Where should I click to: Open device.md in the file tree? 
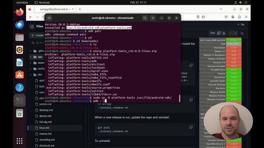pos(45,116)
